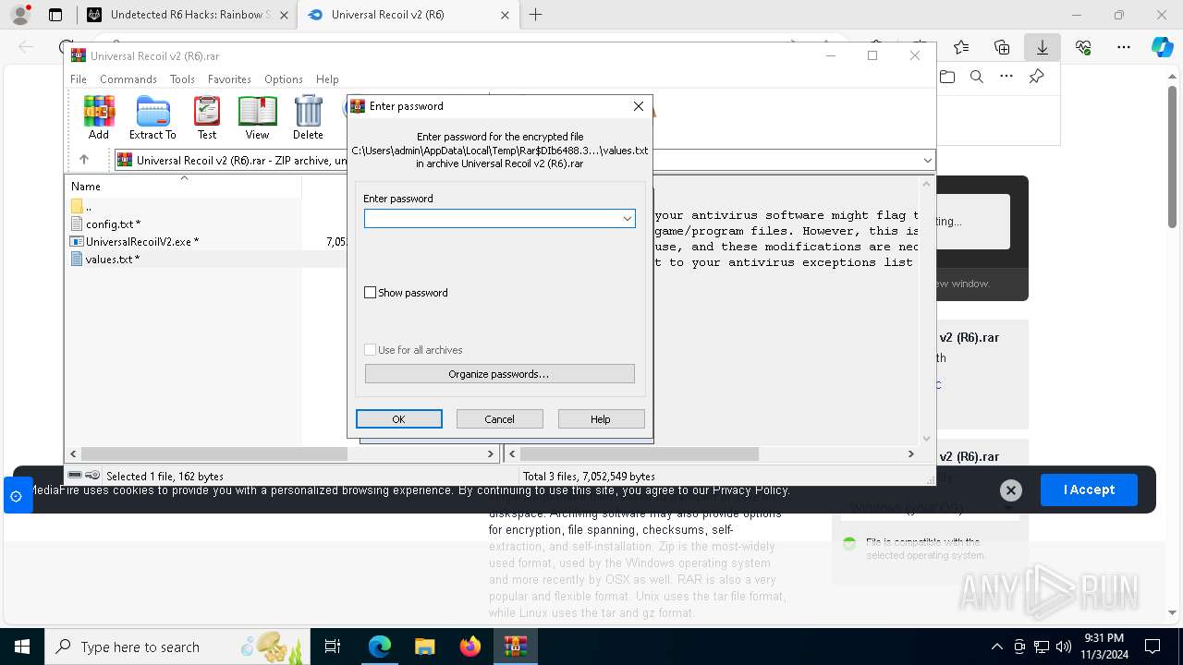Accept MediaFire cookies with I Accept
Viewport: 1183px width, 665px height.
coord(1089,490)
